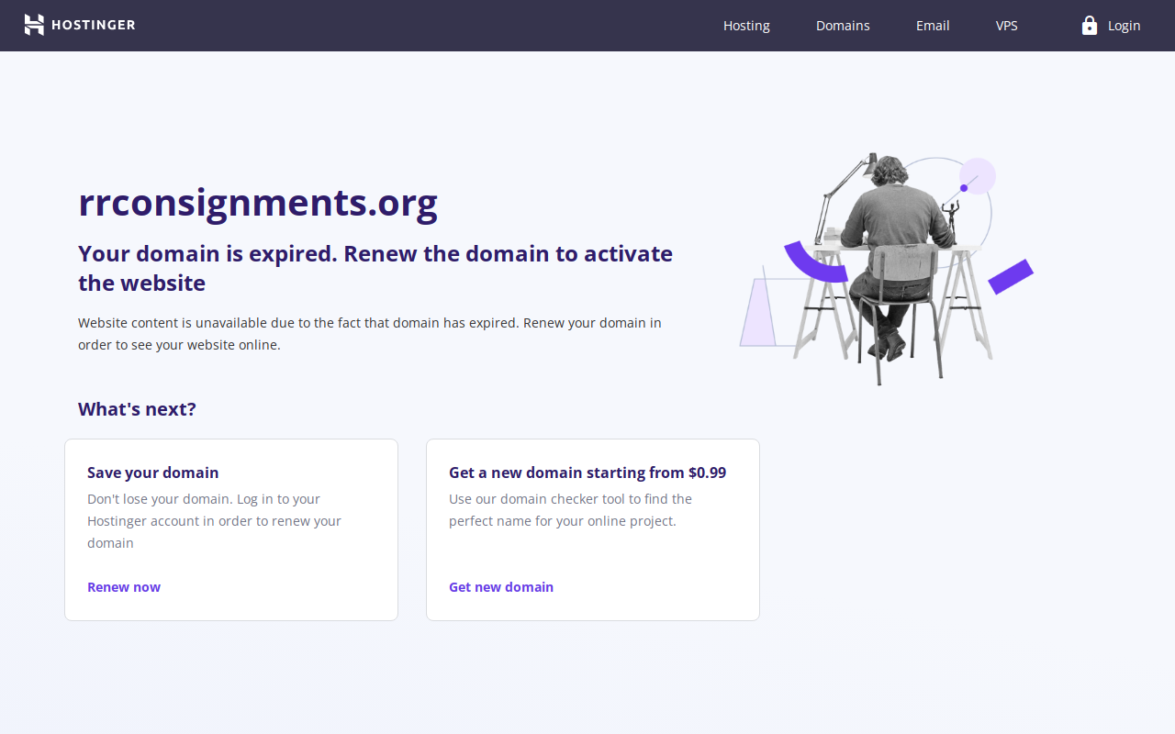1175x734 pixels.
Task: Open the VPS menu item
Action: [1007, 26]
